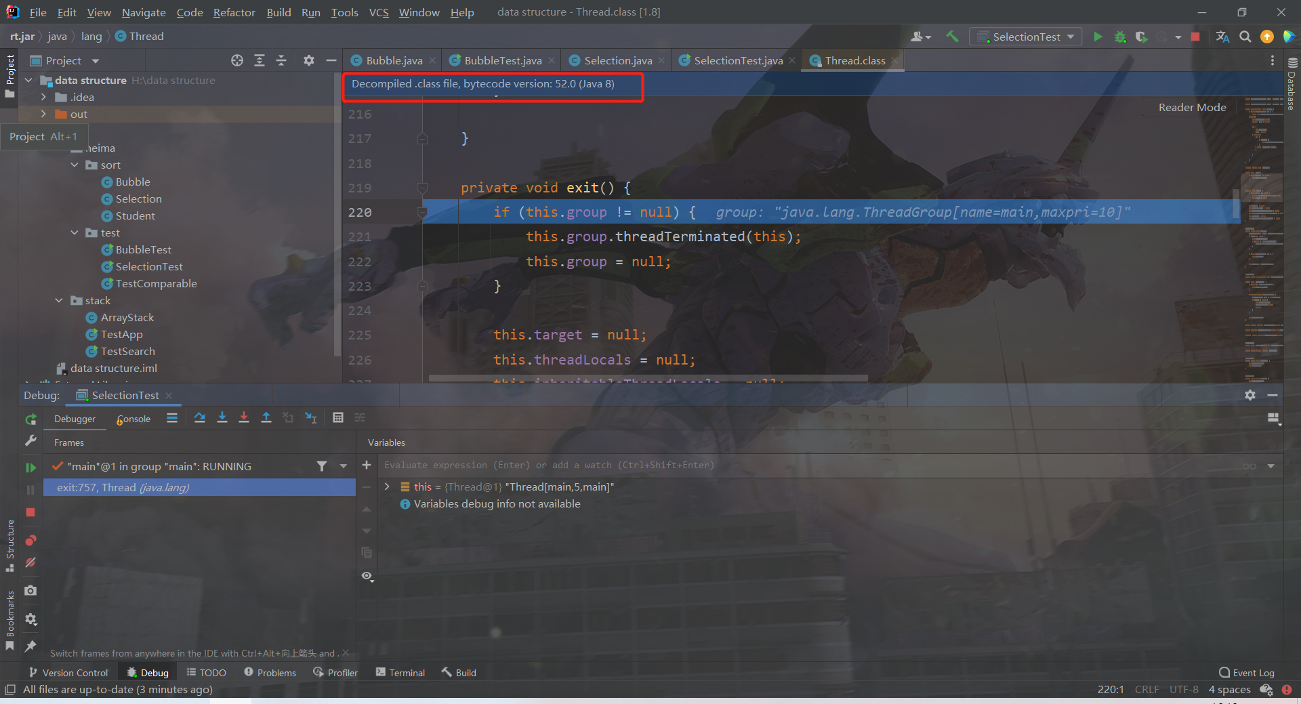Step into the current method
The image size is (1301, 704).
(x=222, y=418)
